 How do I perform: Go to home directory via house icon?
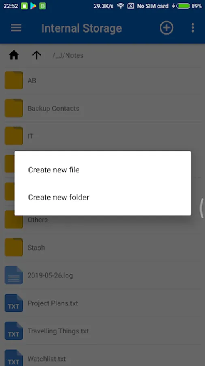[14, 55]
